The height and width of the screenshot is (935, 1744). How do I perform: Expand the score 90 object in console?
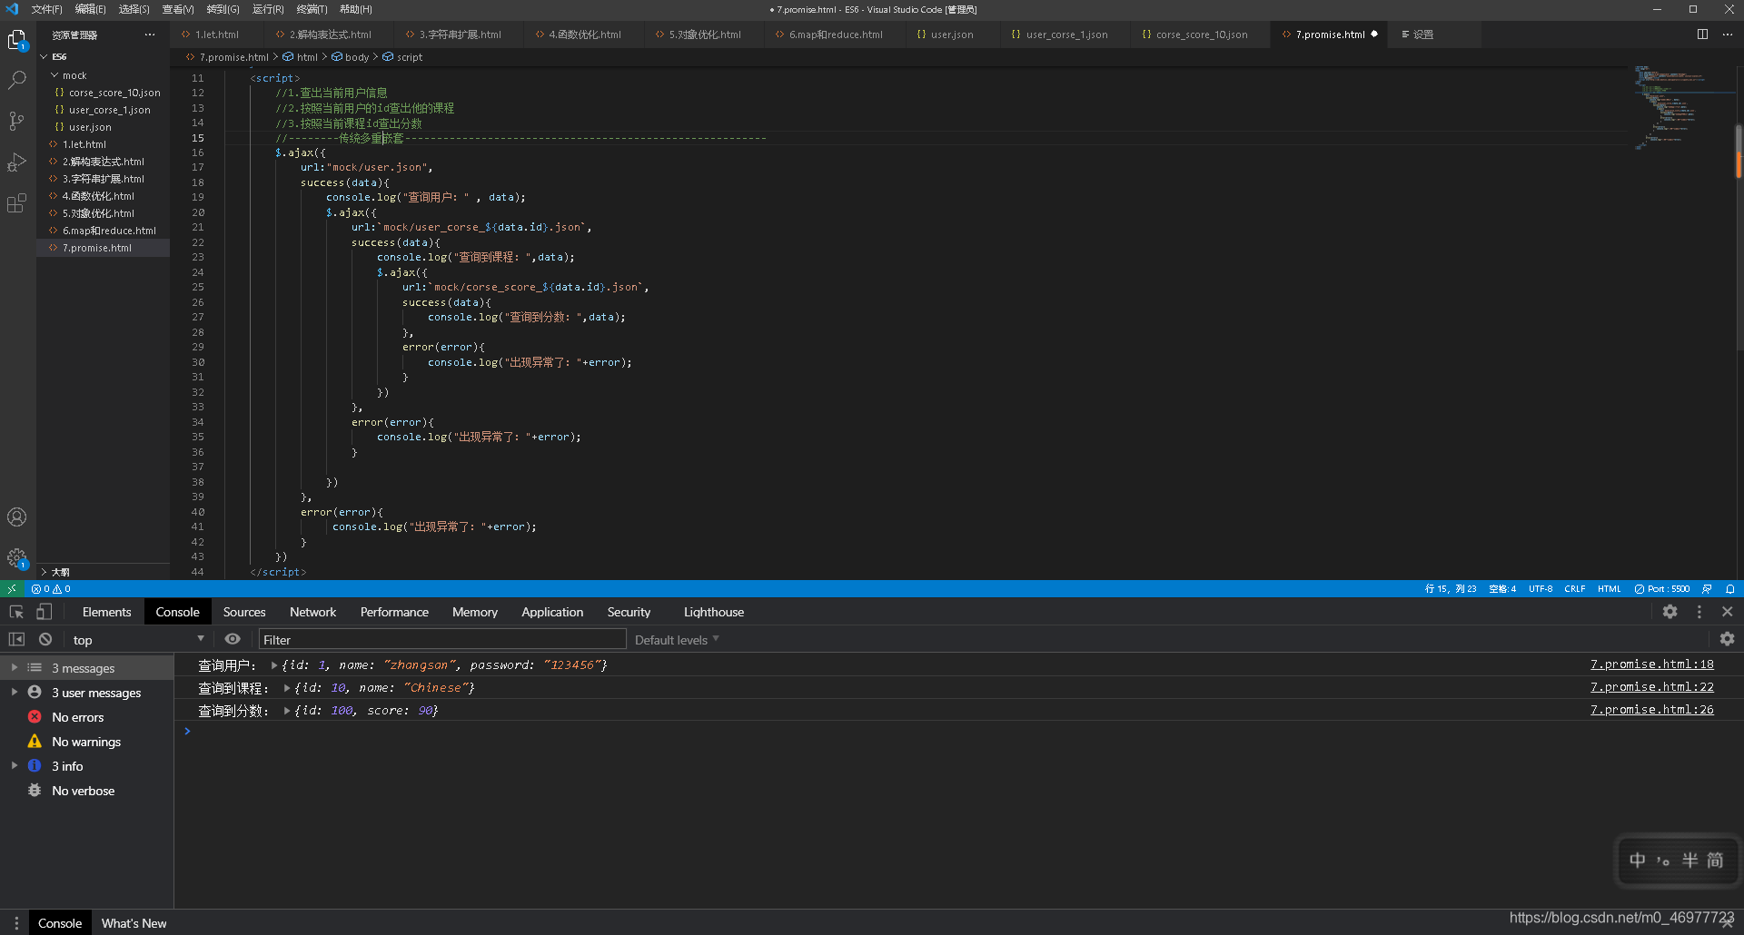(x=287, y=711)
